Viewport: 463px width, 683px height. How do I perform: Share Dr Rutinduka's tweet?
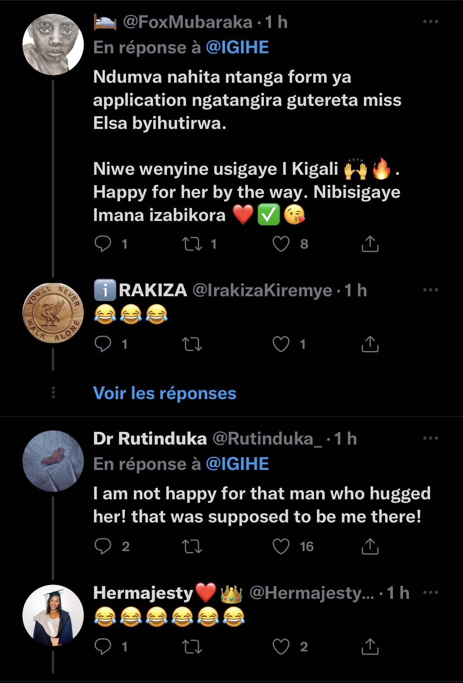pyautogui.click(x=370, y=547)
